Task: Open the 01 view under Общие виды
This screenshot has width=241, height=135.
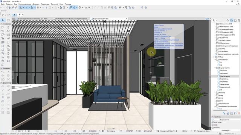Action: pos(221,62)
